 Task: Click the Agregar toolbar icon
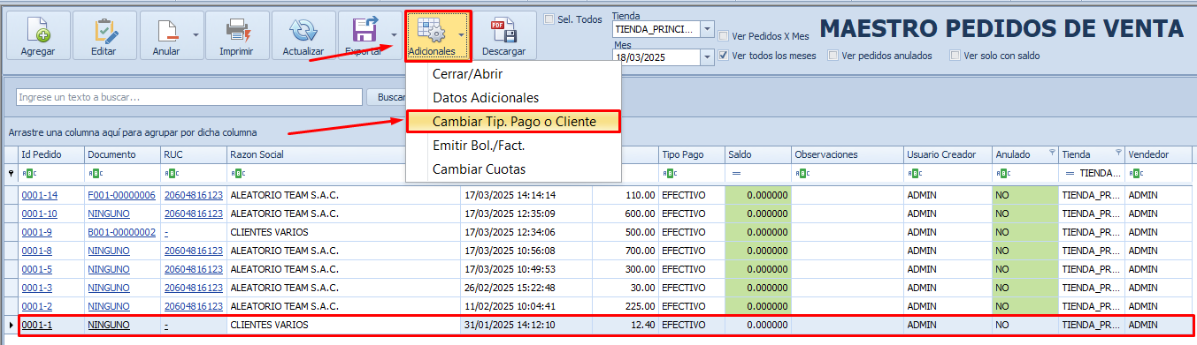point(38,31)
